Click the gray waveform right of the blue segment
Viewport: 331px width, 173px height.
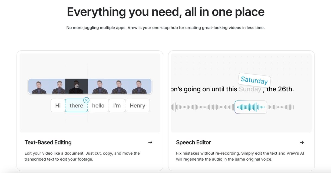click(280, 107)
